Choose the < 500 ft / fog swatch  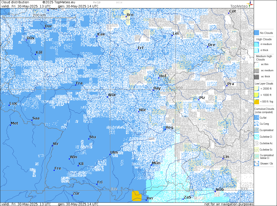pyautogui.click(x=257, y=101)
